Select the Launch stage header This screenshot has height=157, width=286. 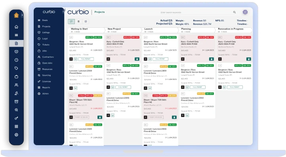point(160,30)
